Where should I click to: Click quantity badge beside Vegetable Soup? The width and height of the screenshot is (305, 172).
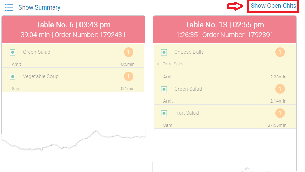[129, 76]
